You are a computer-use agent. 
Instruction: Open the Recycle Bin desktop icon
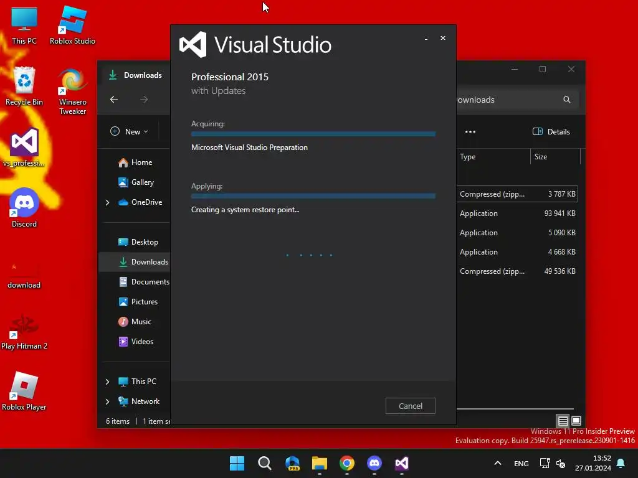click(x=24, y=87)
